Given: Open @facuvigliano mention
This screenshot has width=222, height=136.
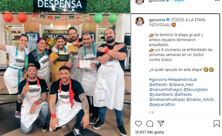Looking at the screenshot, I should (x=196, y=90).
